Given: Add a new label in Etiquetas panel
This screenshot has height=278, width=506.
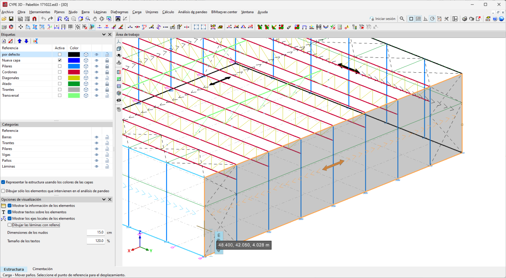Looking at the screenshot, I should 4,41.
